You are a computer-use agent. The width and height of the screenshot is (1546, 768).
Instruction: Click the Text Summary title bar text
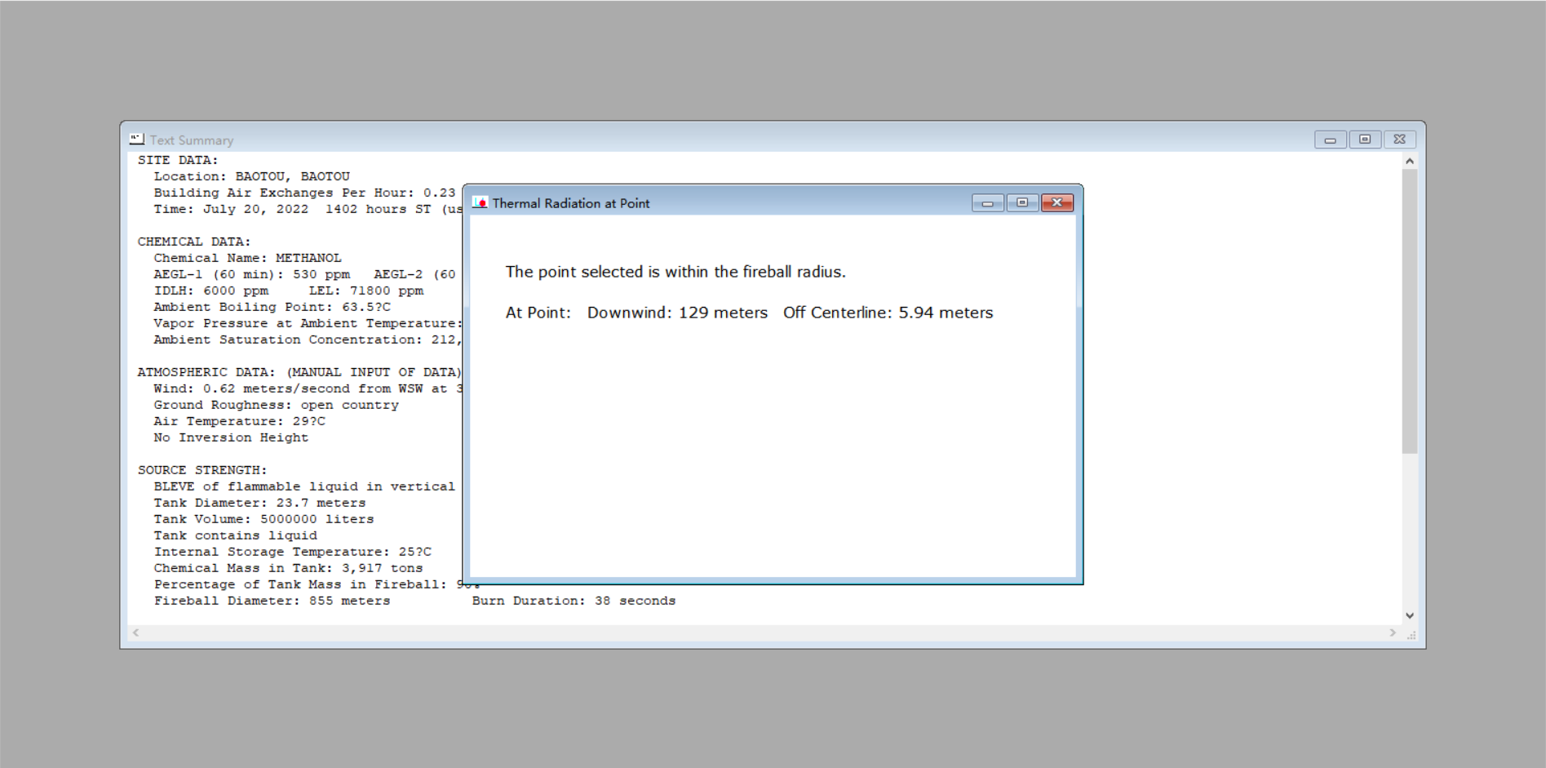(x=192, y=140)
